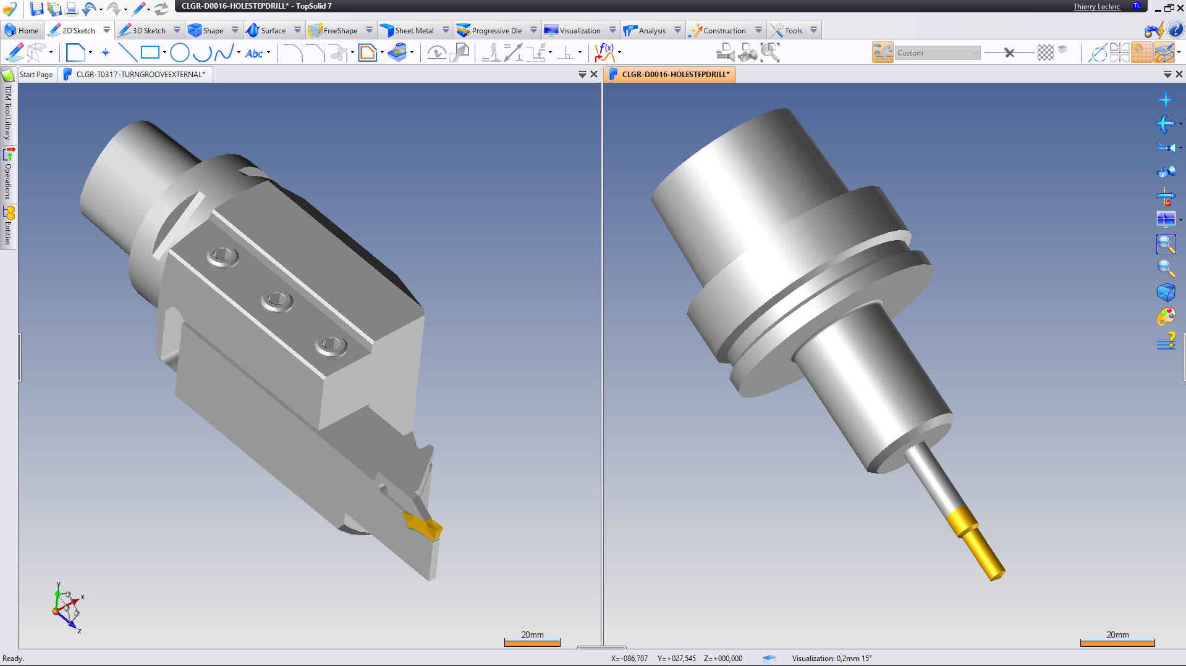Click the Zoom window magnifier icon
This screenshot has height=666, width=1186.
(1166, 244)
